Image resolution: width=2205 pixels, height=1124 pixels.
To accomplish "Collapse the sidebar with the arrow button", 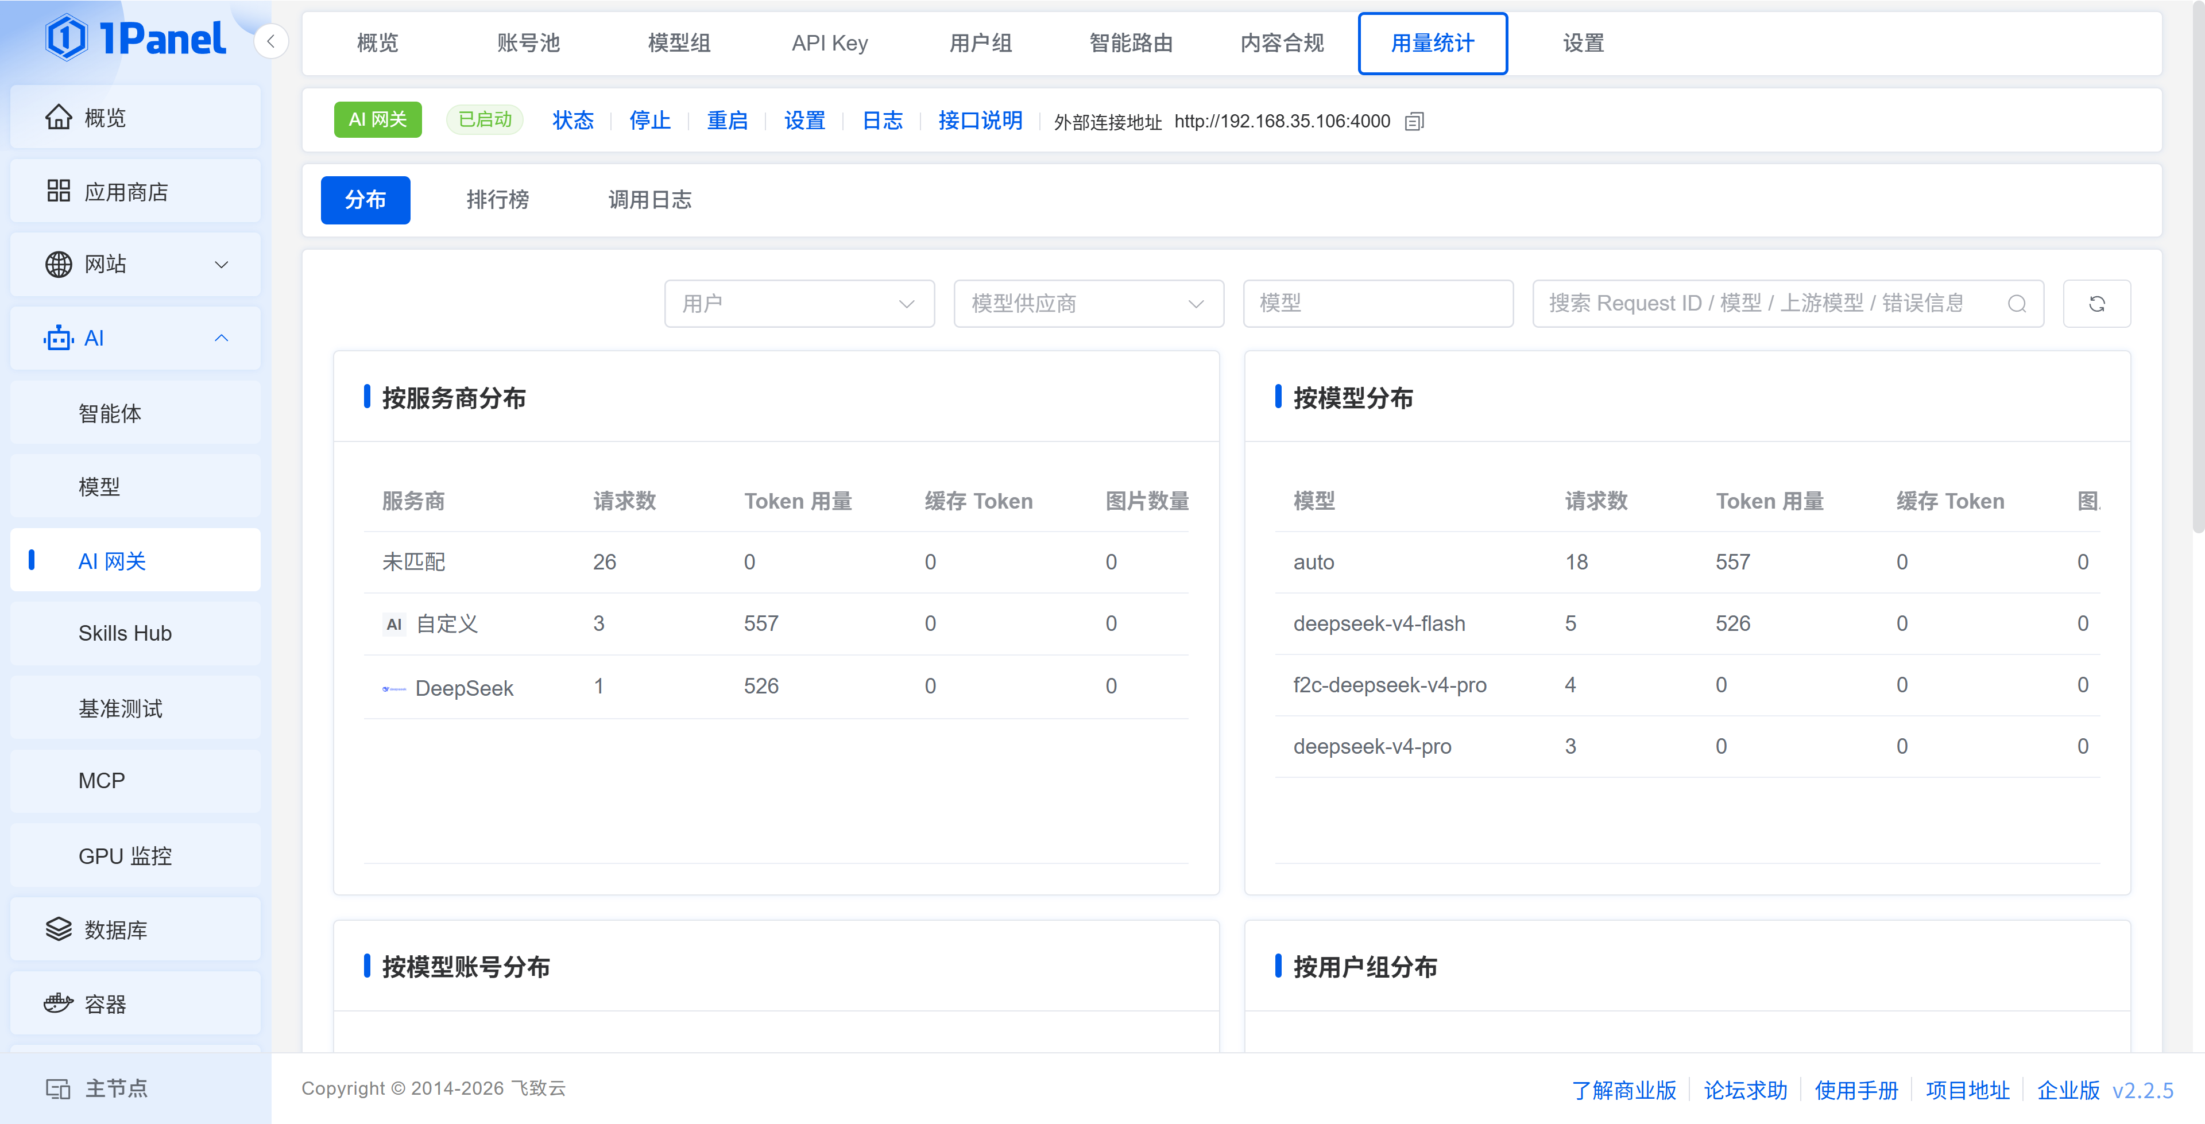I will [270, 41].
